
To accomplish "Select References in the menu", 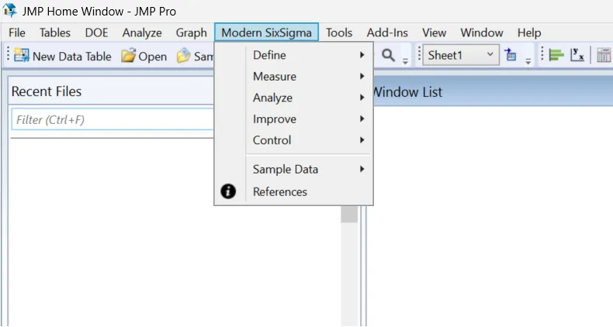I will click(293, 191).
